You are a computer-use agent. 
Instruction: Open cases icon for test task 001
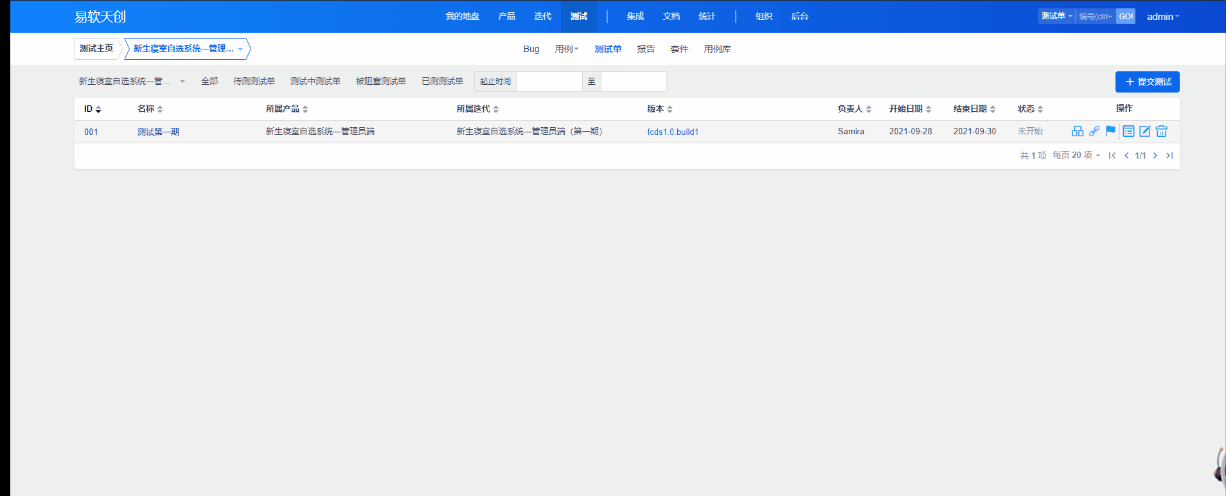1078,131
